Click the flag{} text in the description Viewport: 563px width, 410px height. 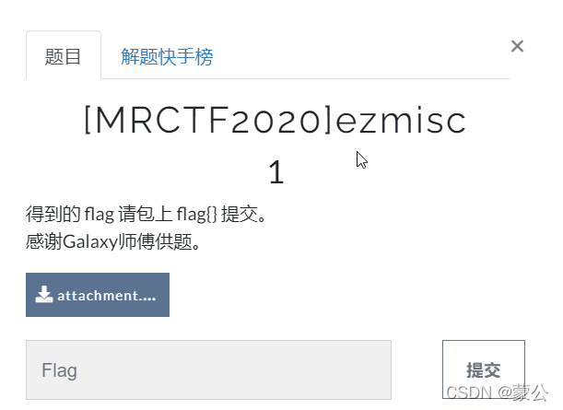[x=197, y=215]
